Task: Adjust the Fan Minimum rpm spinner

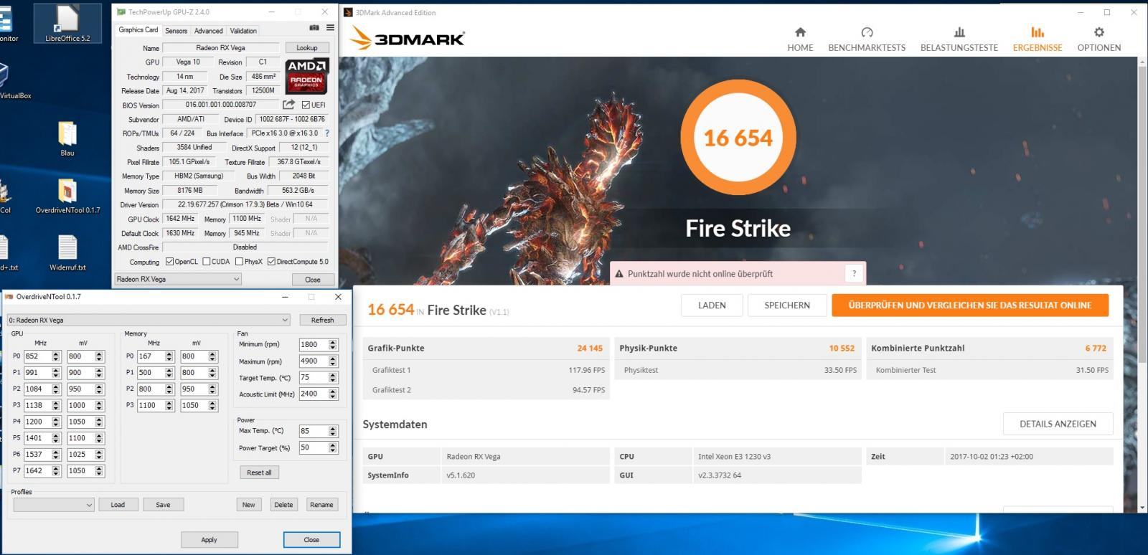Action: [x=333, y=344]
